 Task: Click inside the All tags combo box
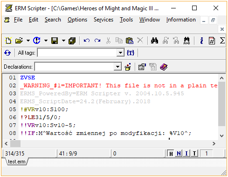[77, 53]
